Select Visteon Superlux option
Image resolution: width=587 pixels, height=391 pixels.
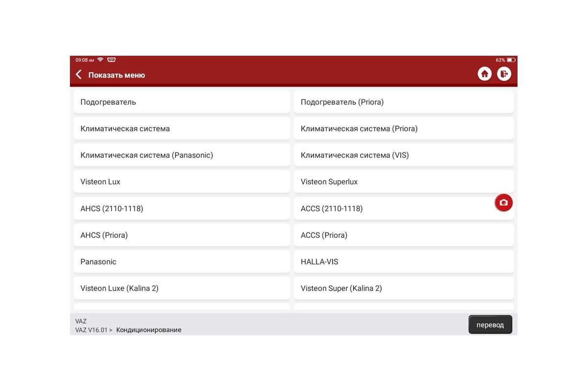(x=404, y=181)
